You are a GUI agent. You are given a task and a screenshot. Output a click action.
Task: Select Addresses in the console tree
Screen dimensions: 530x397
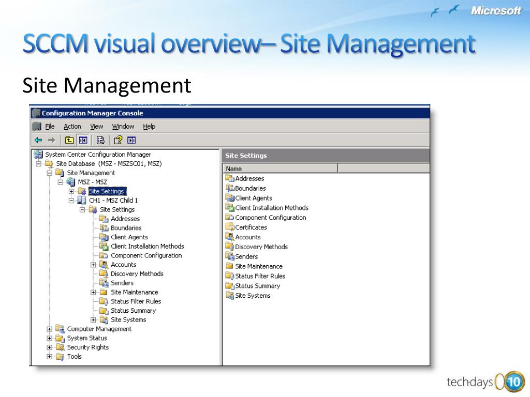(x=125, y=219)
